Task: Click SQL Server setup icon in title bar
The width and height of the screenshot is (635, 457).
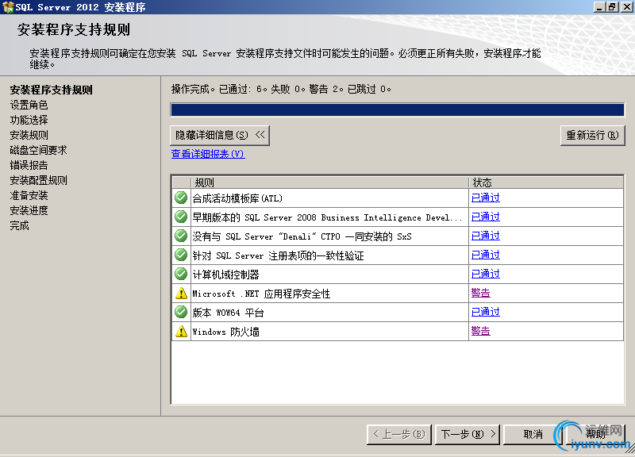Action: 8,7
